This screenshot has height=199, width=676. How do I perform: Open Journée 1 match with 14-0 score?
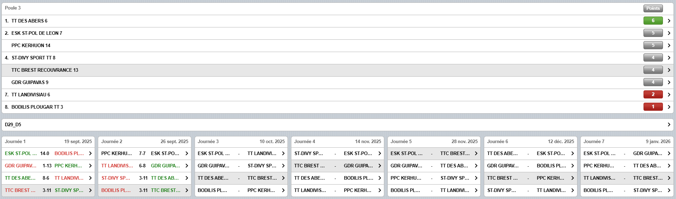pyautogui.click(x=45, y=153)
